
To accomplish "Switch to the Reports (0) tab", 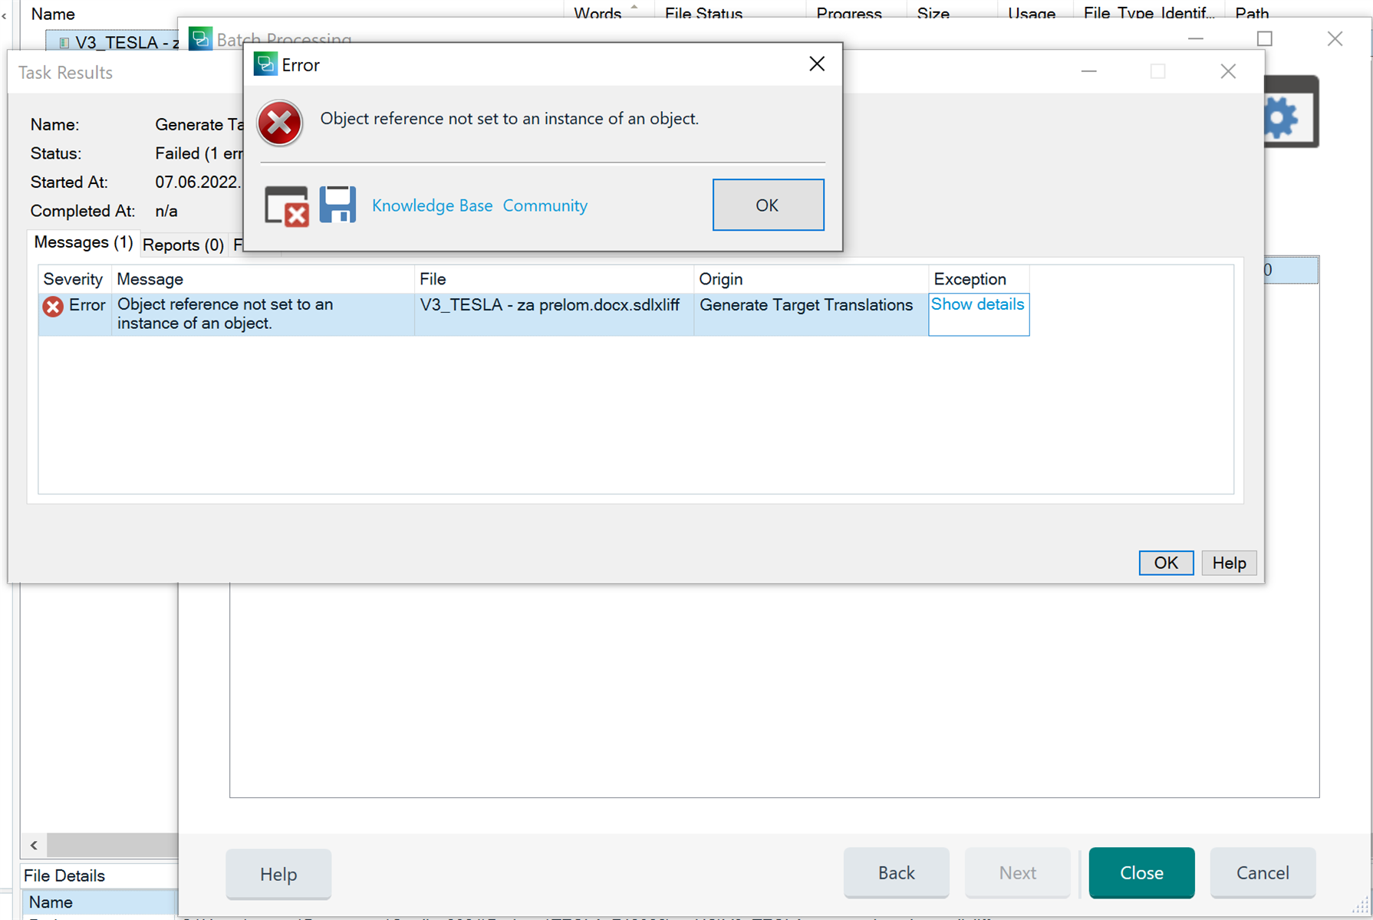I will (x=183, y=244).
